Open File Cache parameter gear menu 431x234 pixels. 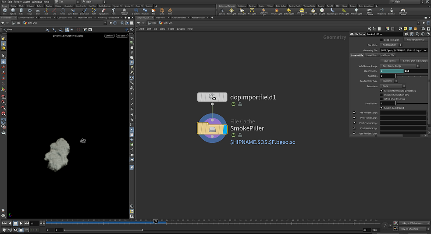(406, 34)
